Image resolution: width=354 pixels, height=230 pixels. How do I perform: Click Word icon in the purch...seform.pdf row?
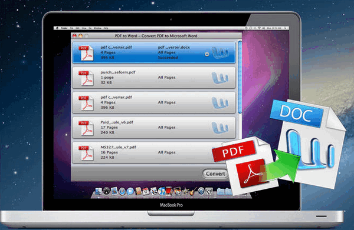tap(220, 78)
